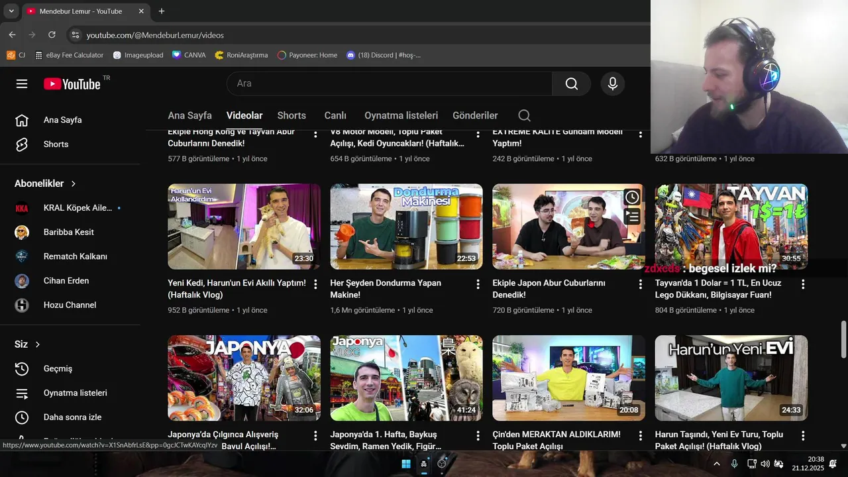Open volume control in system tray
The width and height of the screenshot is (848, 477).
coord(765,464)
